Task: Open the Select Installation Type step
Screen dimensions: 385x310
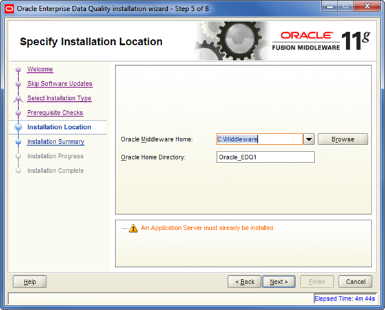Action: point(59,98)
